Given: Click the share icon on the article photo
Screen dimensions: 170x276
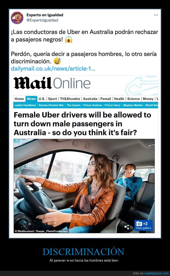Looking at the screenshot, I should 127,227.
